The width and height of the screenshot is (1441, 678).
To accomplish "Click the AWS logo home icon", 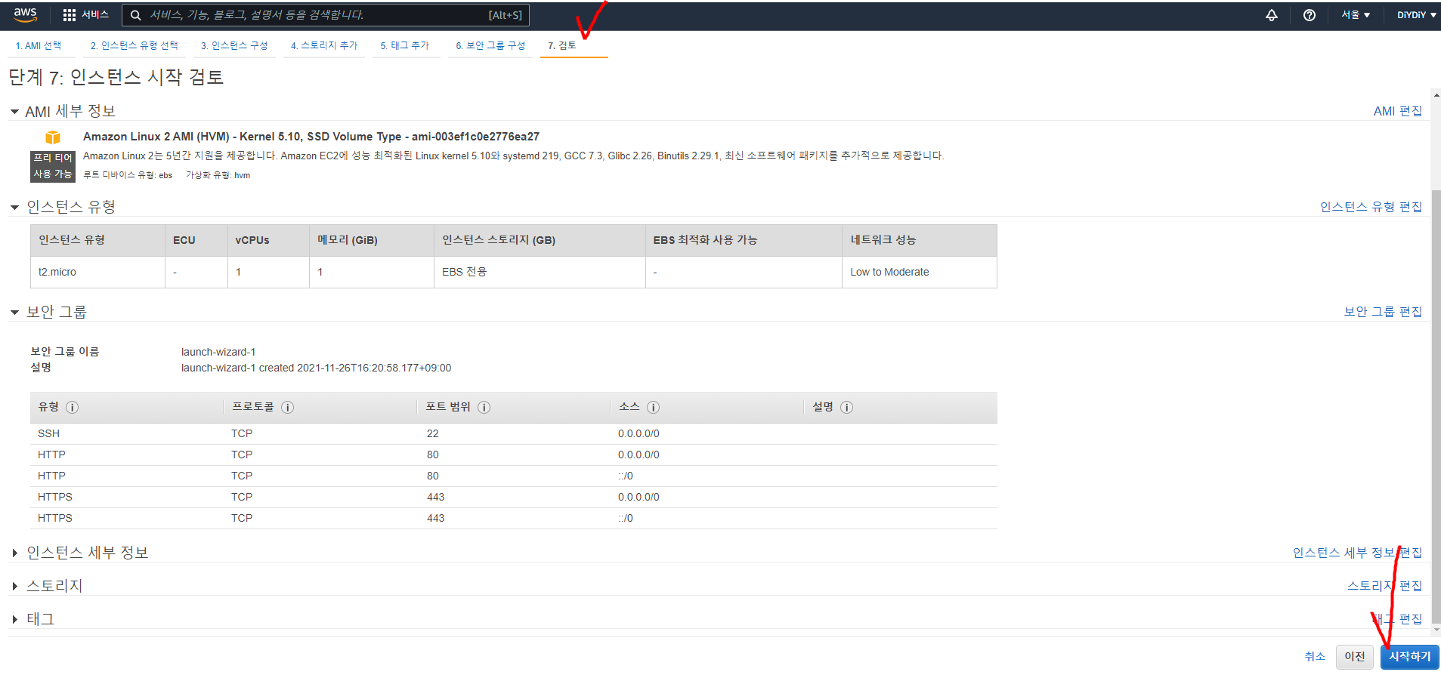I will click(x=25, y=14).
